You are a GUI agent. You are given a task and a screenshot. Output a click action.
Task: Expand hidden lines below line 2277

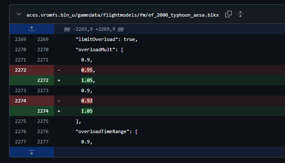coord(32,152)
